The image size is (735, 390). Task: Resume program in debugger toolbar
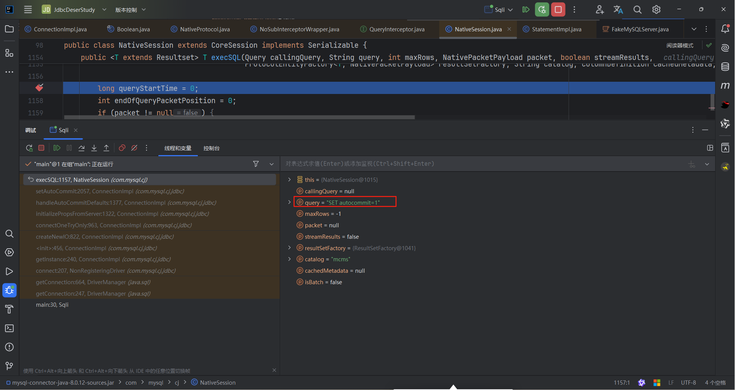(57, 148)
